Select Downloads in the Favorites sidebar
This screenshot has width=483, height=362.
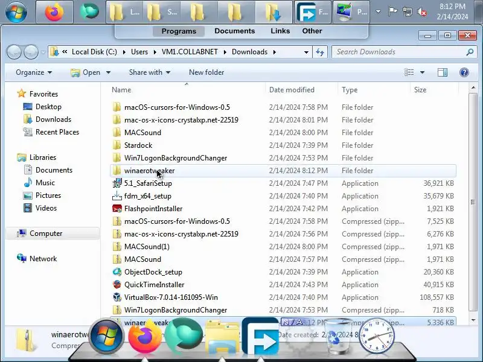(x=47, y=119)
